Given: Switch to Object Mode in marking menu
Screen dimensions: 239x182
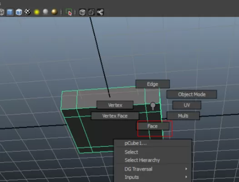Looking at the screenshot, I should point(192,94).
